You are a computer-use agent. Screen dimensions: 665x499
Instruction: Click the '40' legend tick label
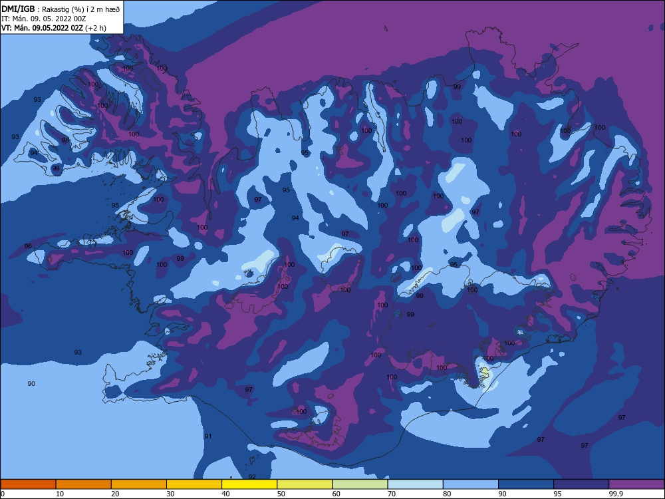click(x=225, y=494)
